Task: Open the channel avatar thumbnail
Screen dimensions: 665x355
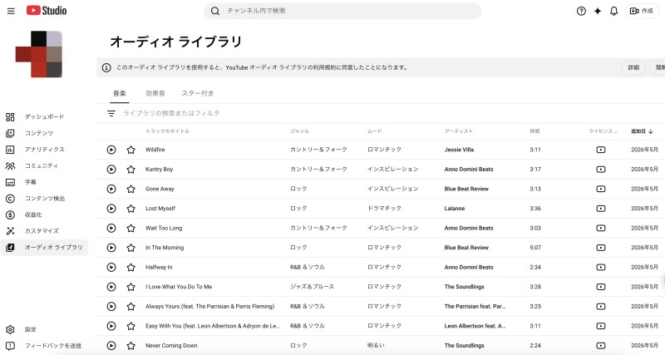Action: (x=39, y=54)
